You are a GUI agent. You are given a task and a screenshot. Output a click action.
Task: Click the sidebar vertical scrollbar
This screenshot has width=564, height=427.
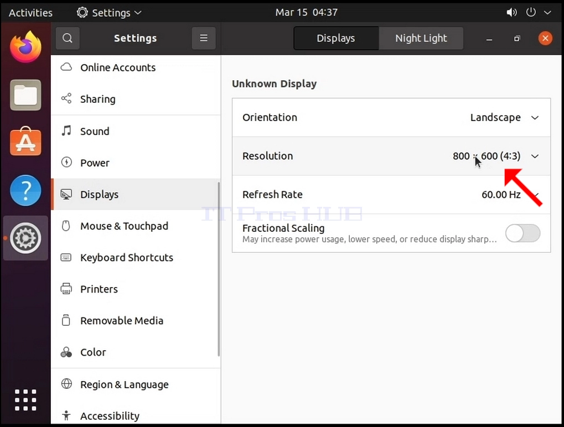[x=218, y=269]
